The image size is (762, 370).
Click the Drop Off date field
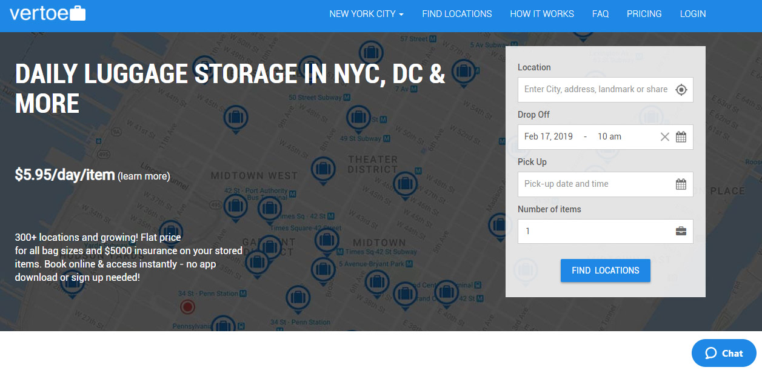click(x=605, y=136)
